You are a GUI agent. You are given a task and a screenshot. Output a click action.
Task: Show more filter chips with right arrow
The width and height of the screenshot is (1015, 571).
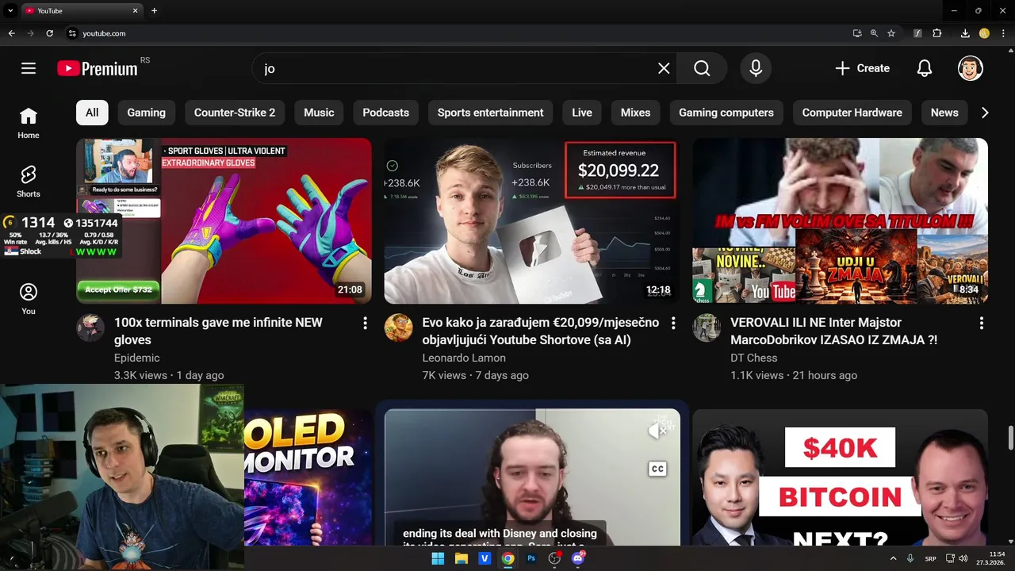coord(985,113)
